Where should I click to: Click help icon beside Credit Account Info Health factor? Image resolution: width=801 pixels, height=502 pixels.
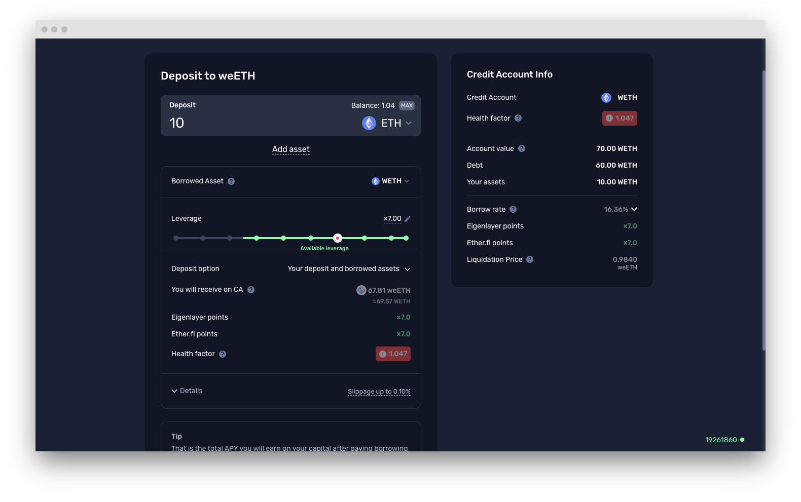coord(518,118)
